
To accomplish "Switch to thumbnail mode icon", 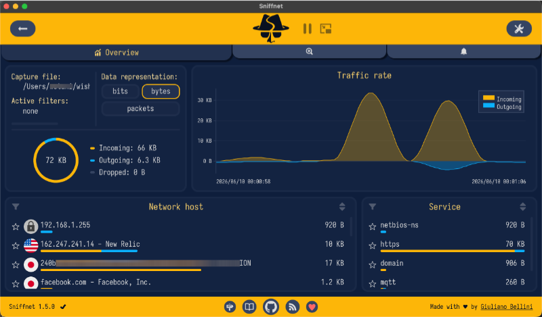I will 326,28.
